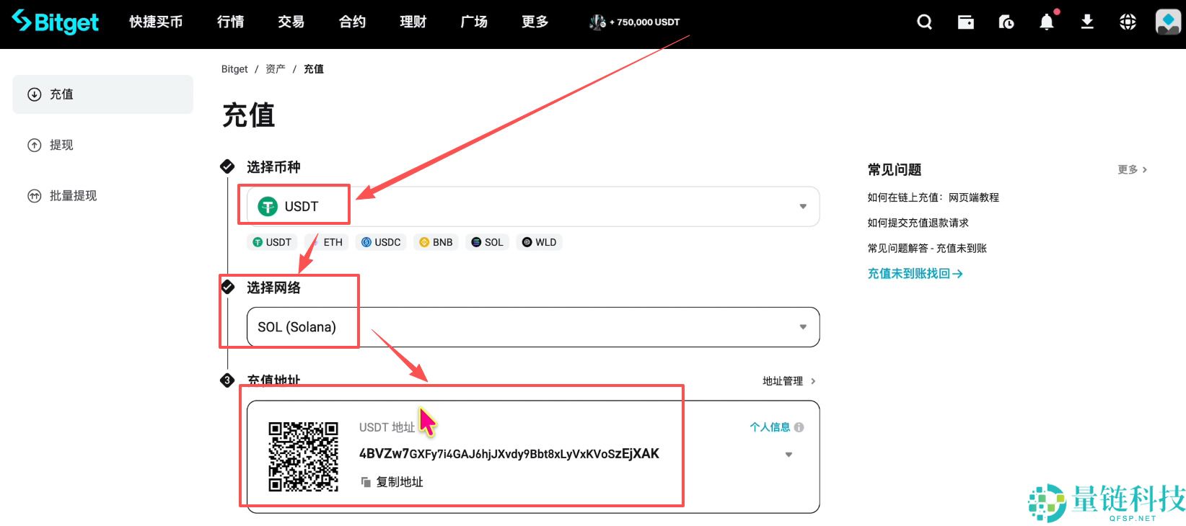The image size is (1186, 526).
Task: Open the user avatar menu
Action: (x=1168, y=22)
